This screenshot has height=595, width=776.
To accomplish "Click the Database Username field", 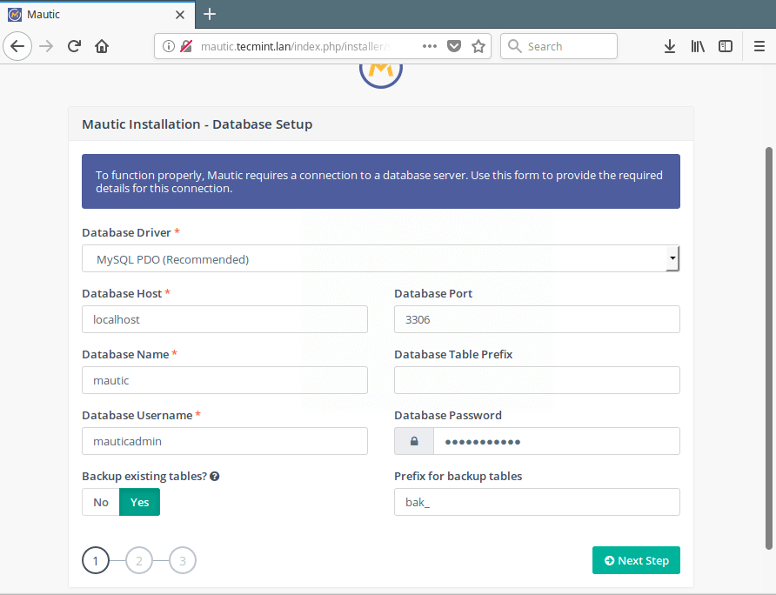I will (x=224, y=441).
